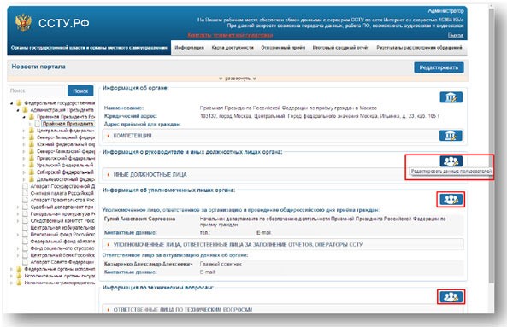This screenshot has height=327, width=507.
Task: Collapse the 'Федеральные государственные' root tree node
Action: [12, 103]
